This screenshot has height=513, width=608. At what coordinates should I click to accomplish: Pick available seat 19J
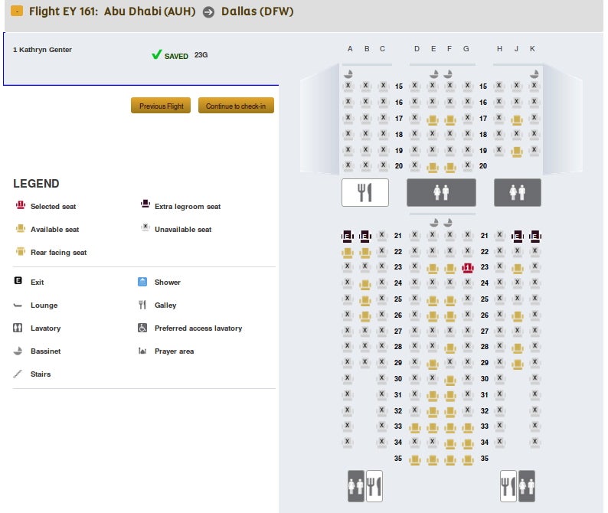point(516,152)
